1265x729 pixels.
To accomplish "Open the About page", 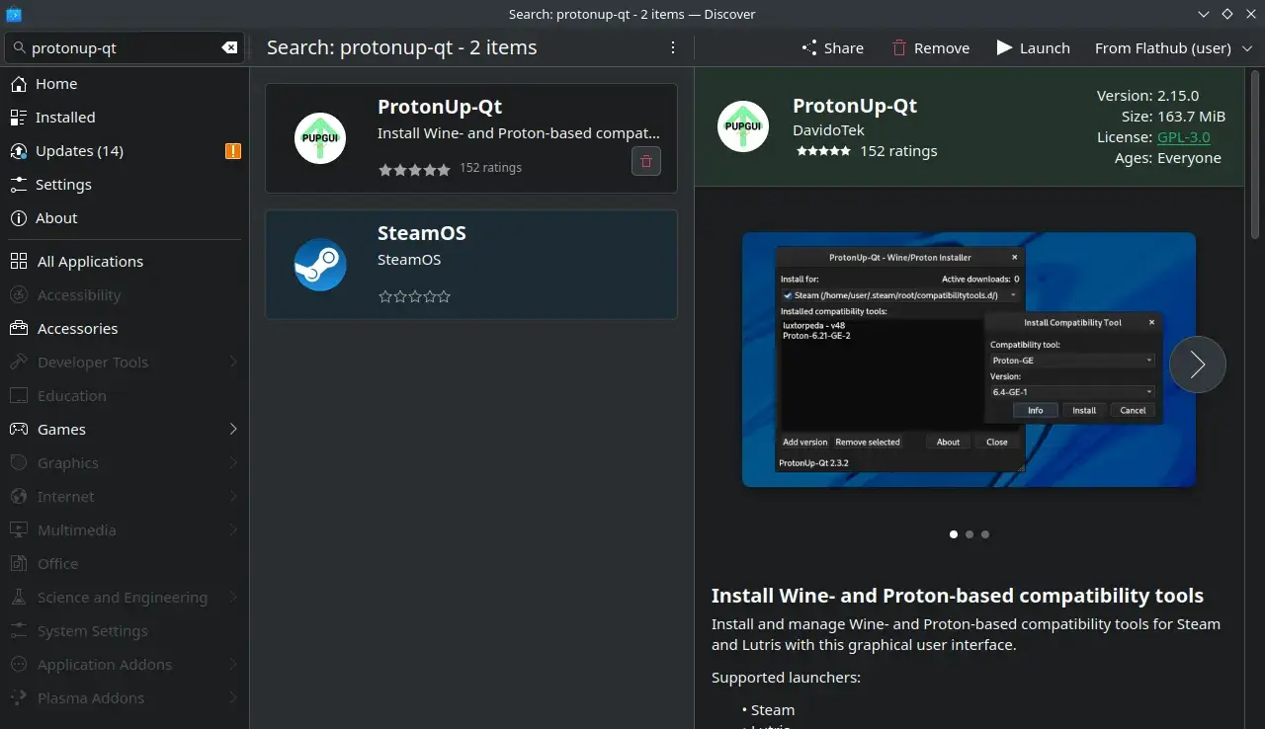I will click(x=125, y=218).
